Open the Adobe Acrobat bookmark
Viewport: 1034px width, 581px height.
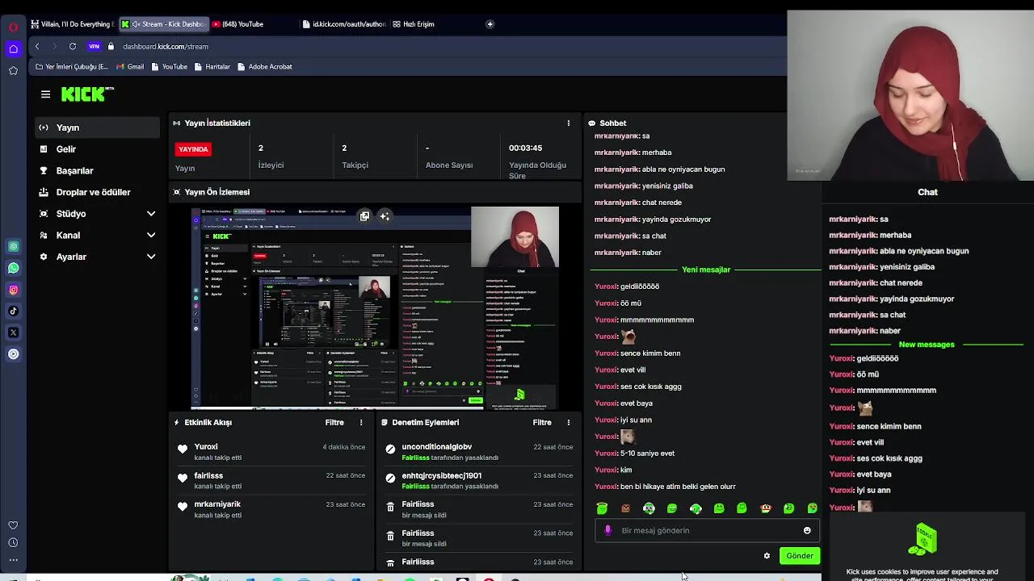[265, 67]
